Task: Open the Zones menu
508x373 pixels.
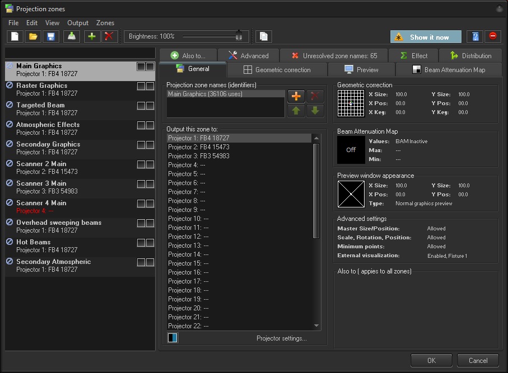Action: coord(105,23)
